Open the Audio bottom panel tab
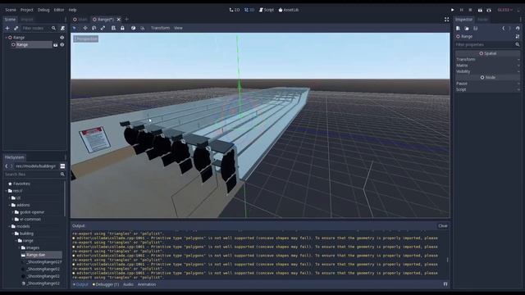525x295 pixels. pos(128,284)
